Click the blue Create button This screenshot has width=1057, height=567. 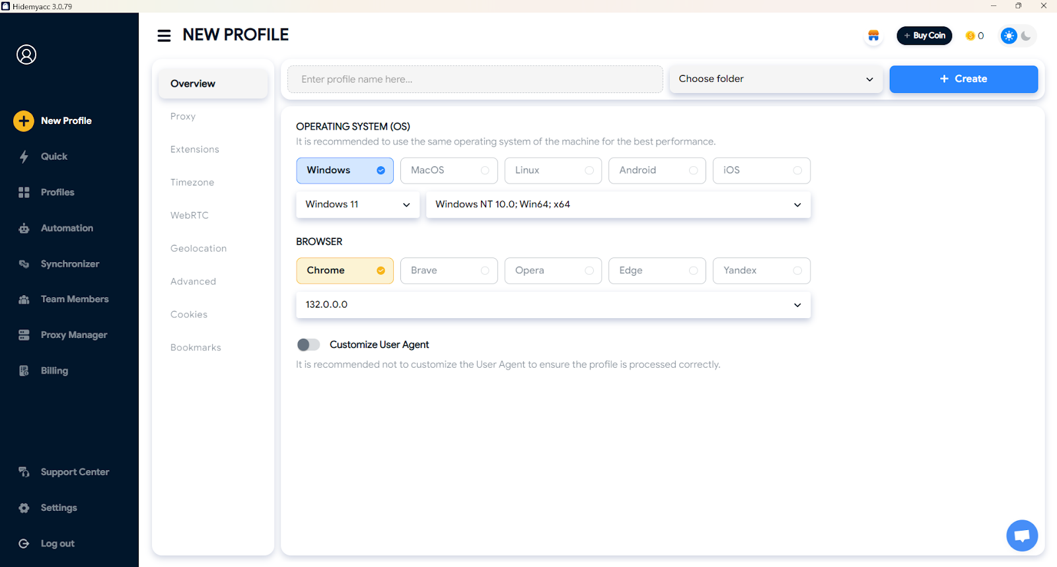tap(964, 79)
